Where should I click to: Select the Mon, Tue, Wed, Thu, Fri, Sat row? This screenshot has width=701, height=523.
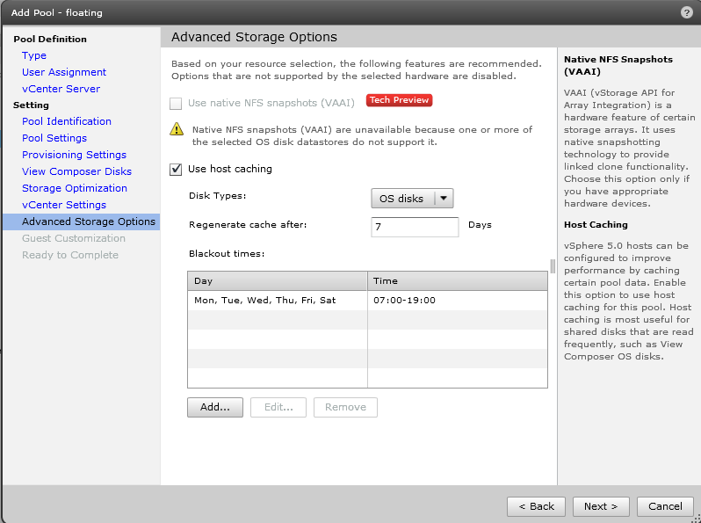coord(367,301)
